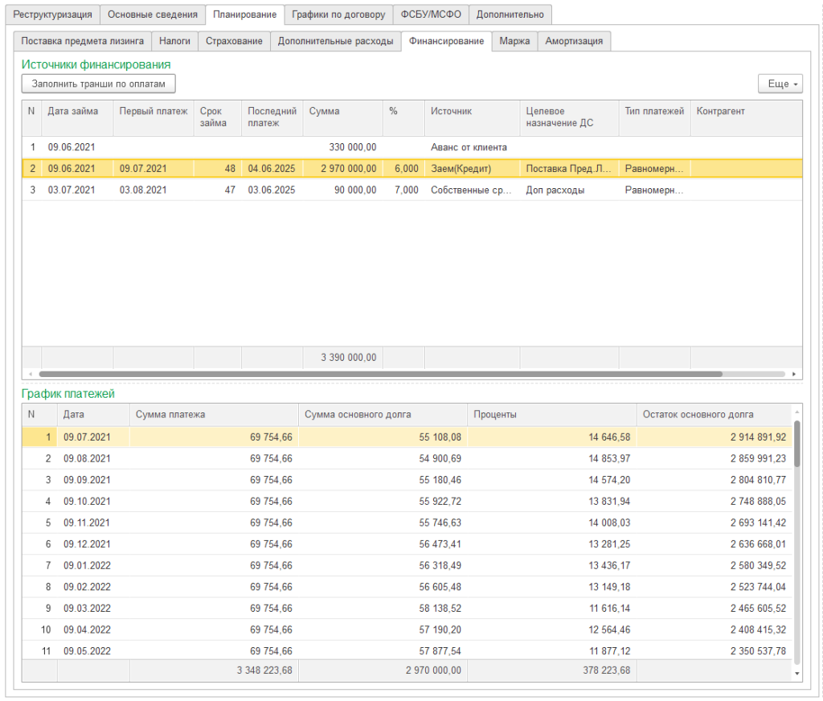823x701 pixels.
Task: Switch to the Реструктуризация tab
Action: pyautogui.click(x=52, y=14)
